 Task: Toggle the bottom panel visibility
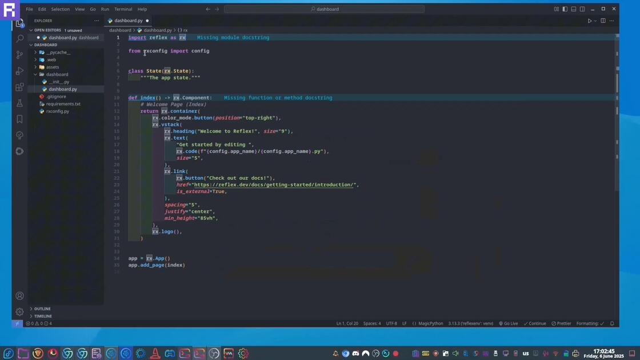pyautogui.click(x=574, y=9)
